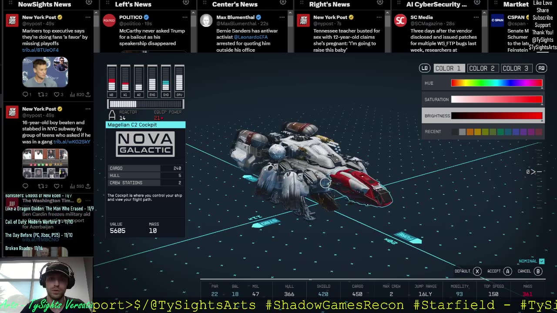Image resolution: width=557 pixels, height=313 pixels.
Task: Open Right's News column settings gear
Action: (x=380, y=2)
